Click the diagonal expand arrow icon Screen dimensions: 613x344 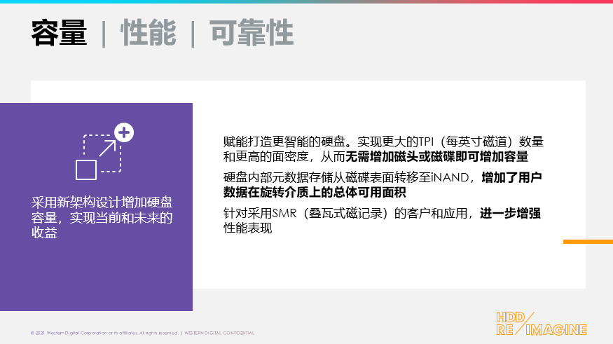click(x=107, y=148)
